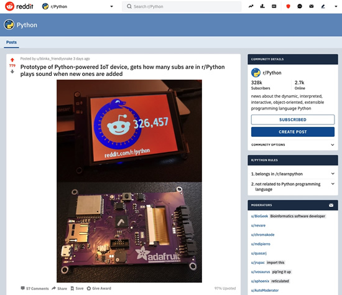Open the red moderation shield icon

click(288, 6)
